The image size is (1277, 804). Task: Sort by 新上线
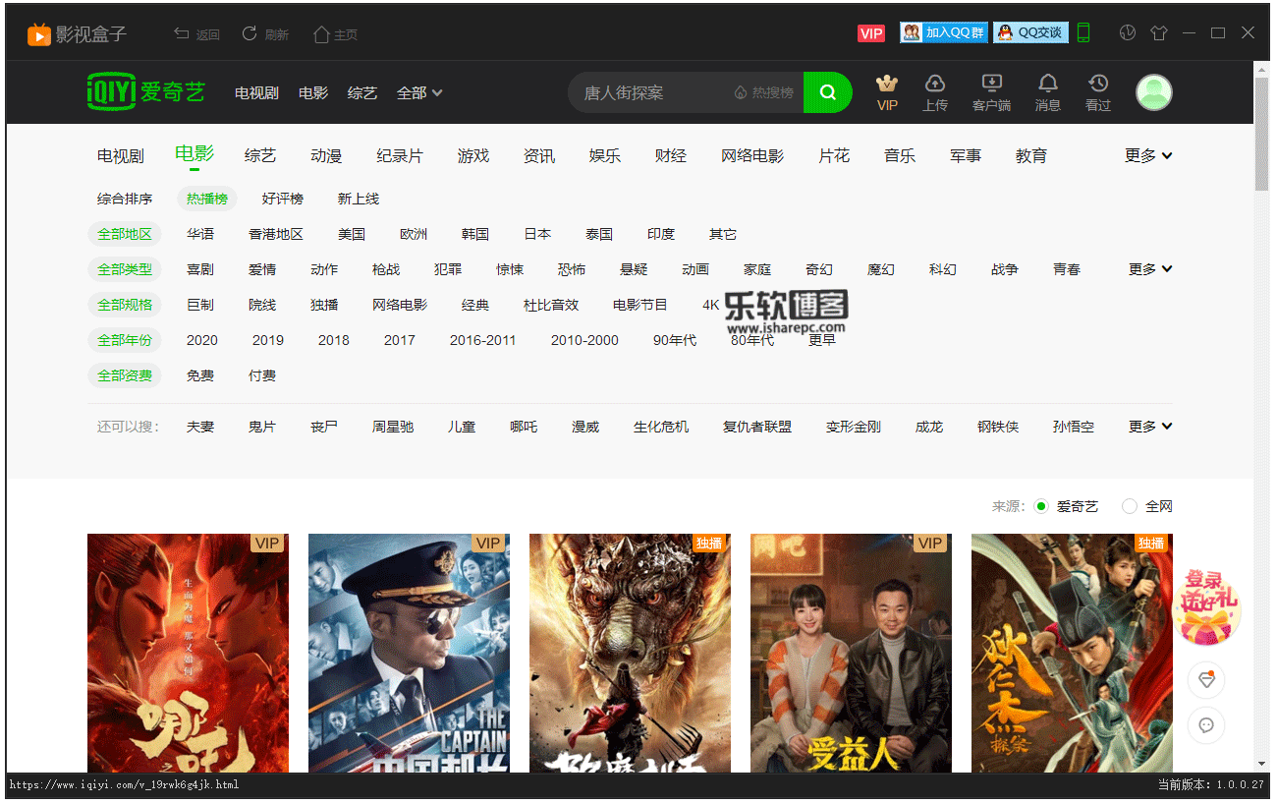359,199
